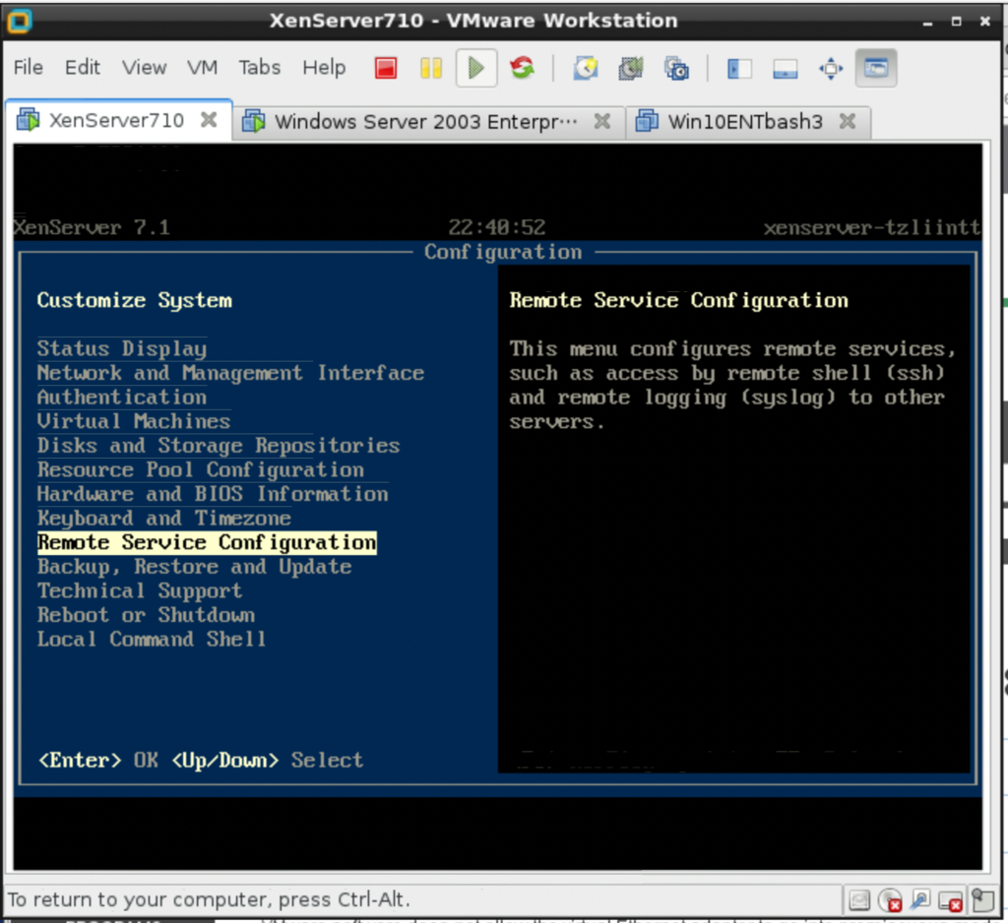Select Status Display menu entry

click(121, 348)
